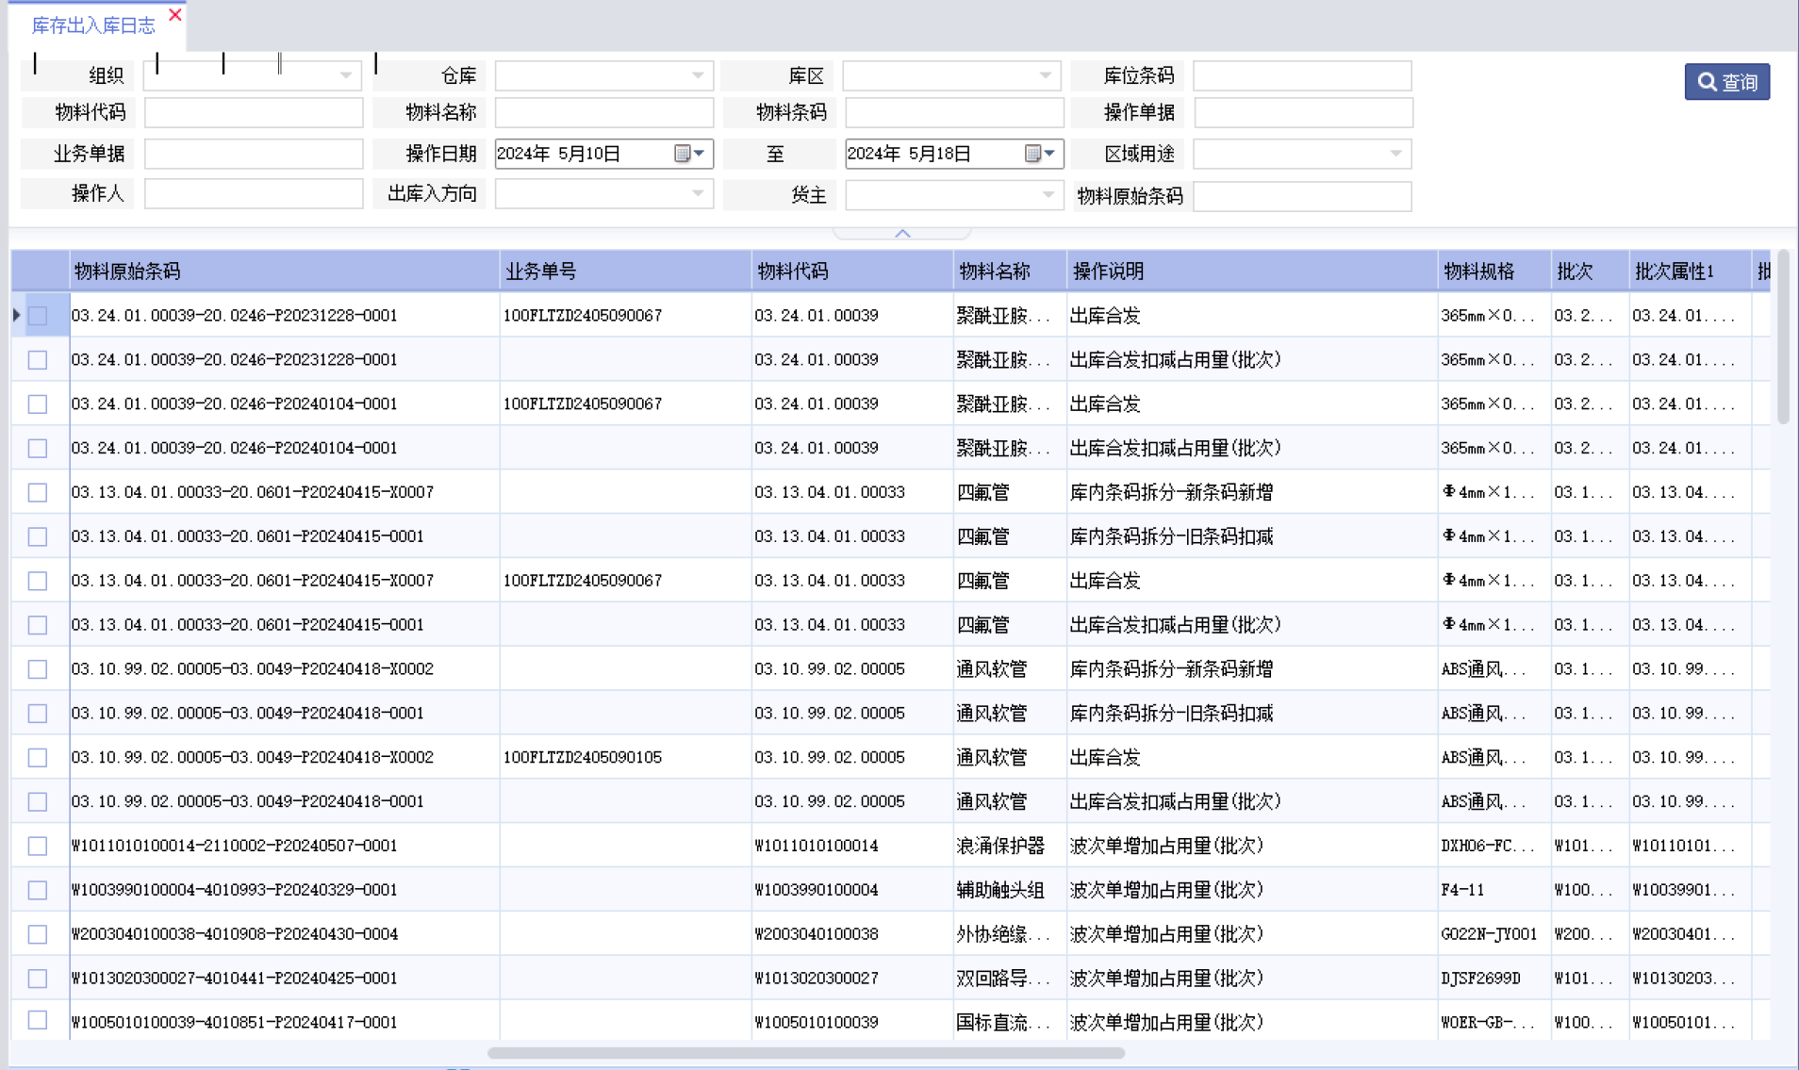
Task: Click the 查询 search button
Action: 1726,82
